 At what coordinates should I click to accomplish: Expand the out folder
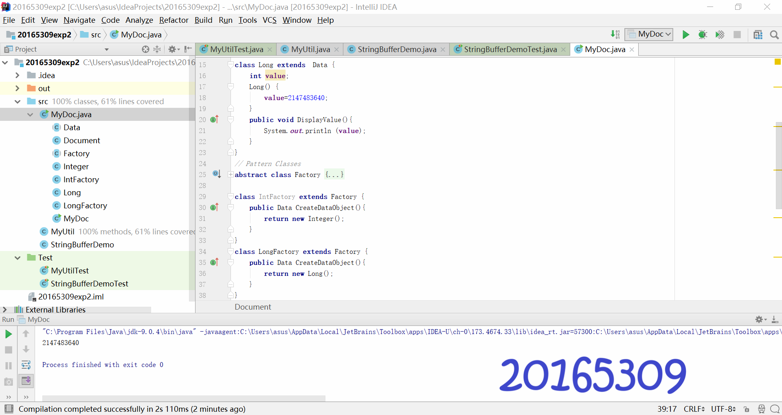pos(17,88)
